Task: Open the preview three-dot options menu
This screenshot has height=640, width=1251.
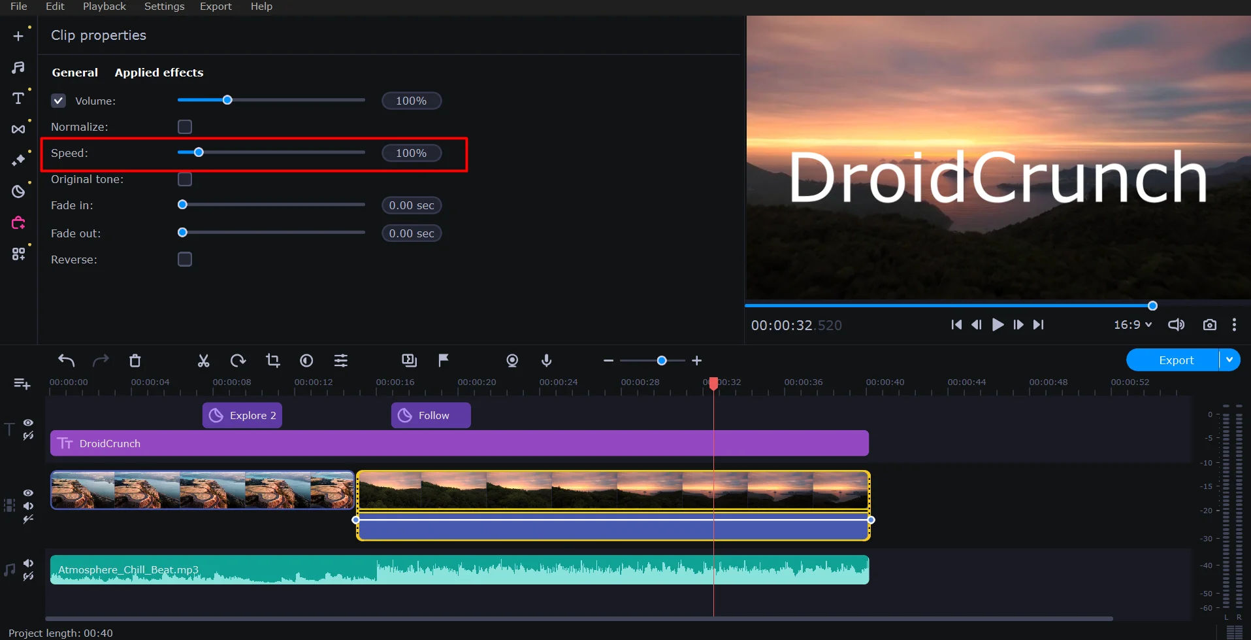Action: pyautogui.click(x=1234, y=325)
